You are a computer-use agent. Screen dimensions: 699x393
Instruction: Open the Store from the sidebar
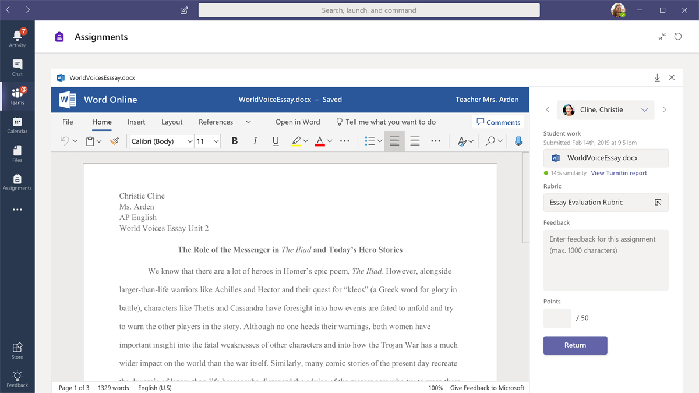[17, 350]
